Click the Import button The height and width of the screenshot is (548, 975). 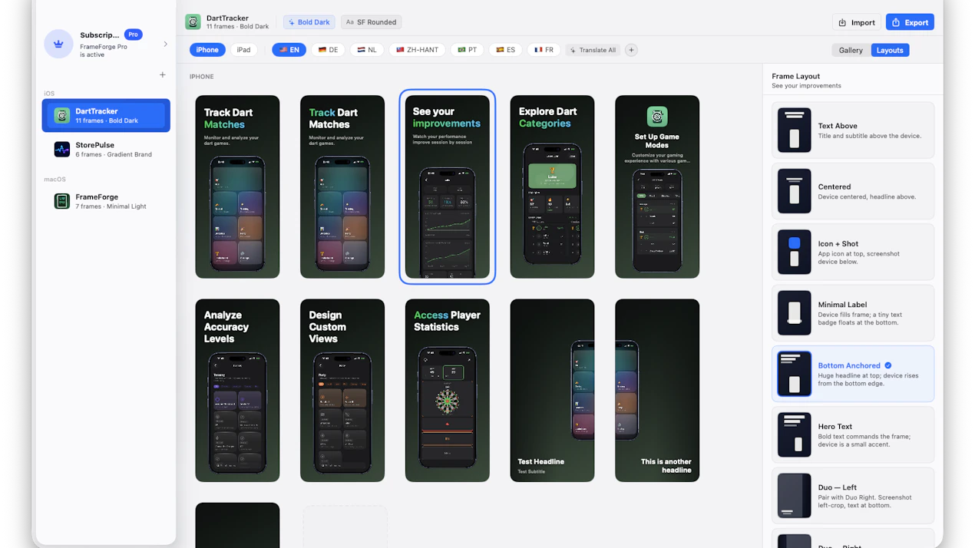(857, 22)
